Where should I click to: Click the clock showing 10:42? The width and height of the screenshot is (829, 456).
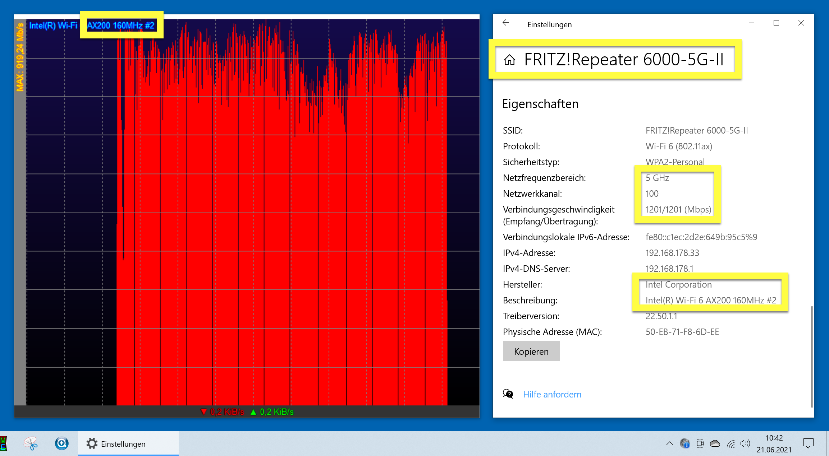click(x=774, y=443)
